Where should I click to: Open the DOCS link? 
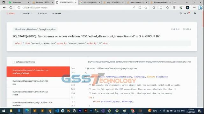point(184,13)
